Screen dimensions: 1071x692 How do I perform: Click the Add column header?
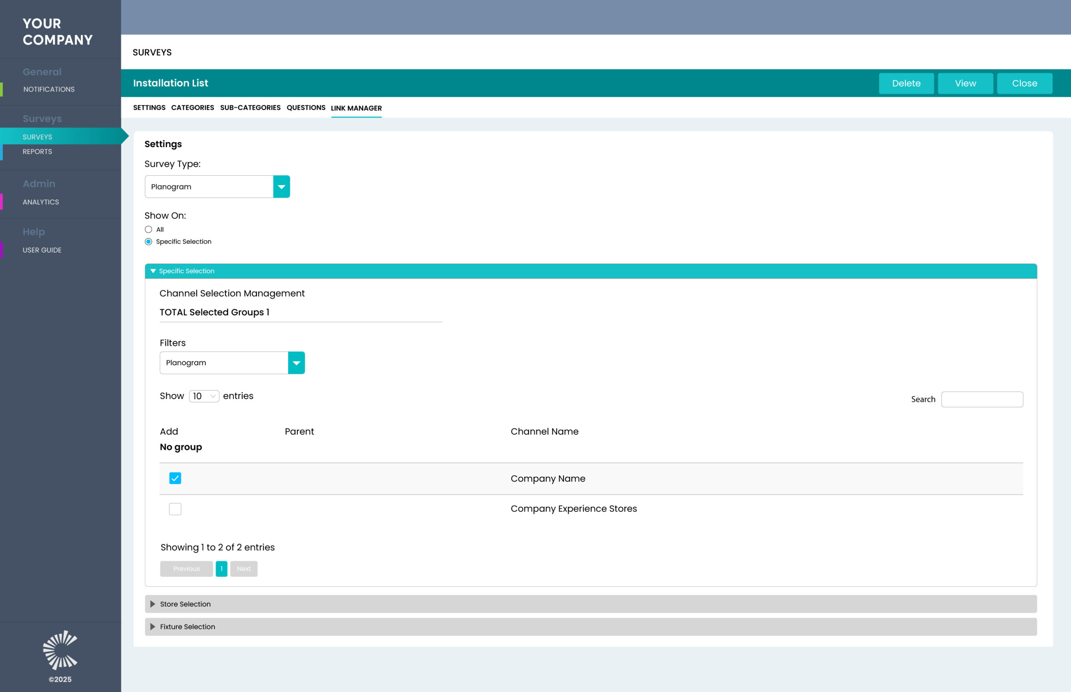click(x=169, y=432)
